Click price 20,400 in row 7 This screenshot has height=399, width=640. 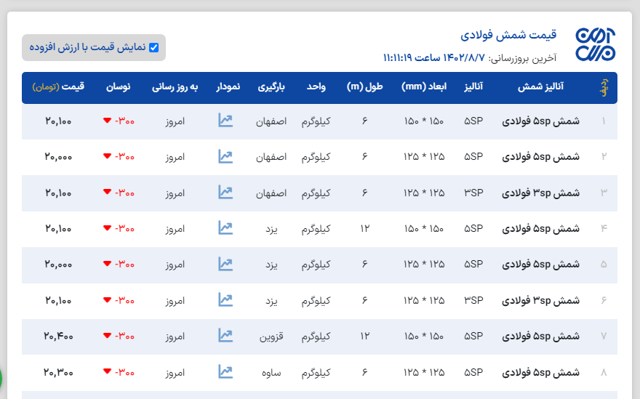coord(58,336)
